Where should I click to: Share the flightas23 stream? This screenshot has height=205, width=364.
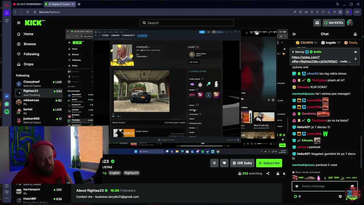point(268,173)
